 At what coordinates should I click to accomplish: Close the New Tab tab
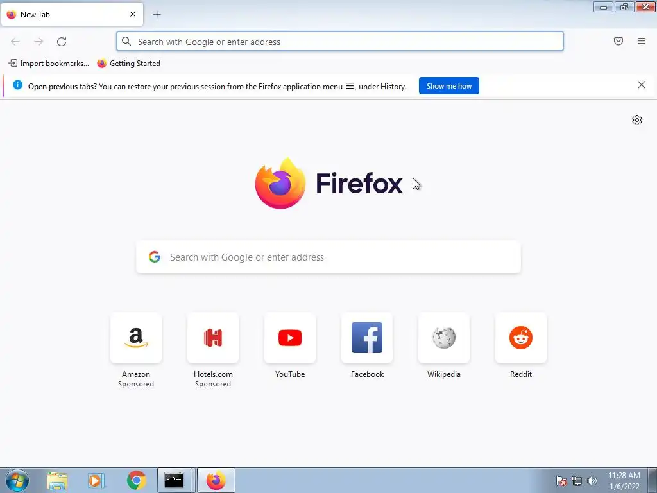pyautogui.click(x=132, y=14)
